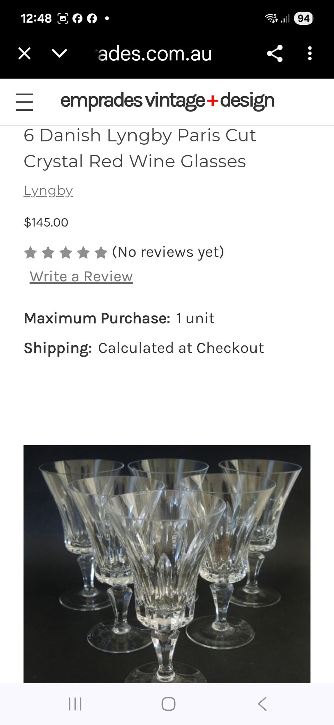Click the Write a Review link
The height and width of the screenshot is (725, 334).
tap(81, 276)
